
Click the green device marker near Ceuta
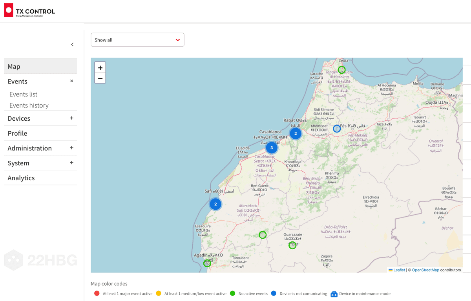coord(341,70)
